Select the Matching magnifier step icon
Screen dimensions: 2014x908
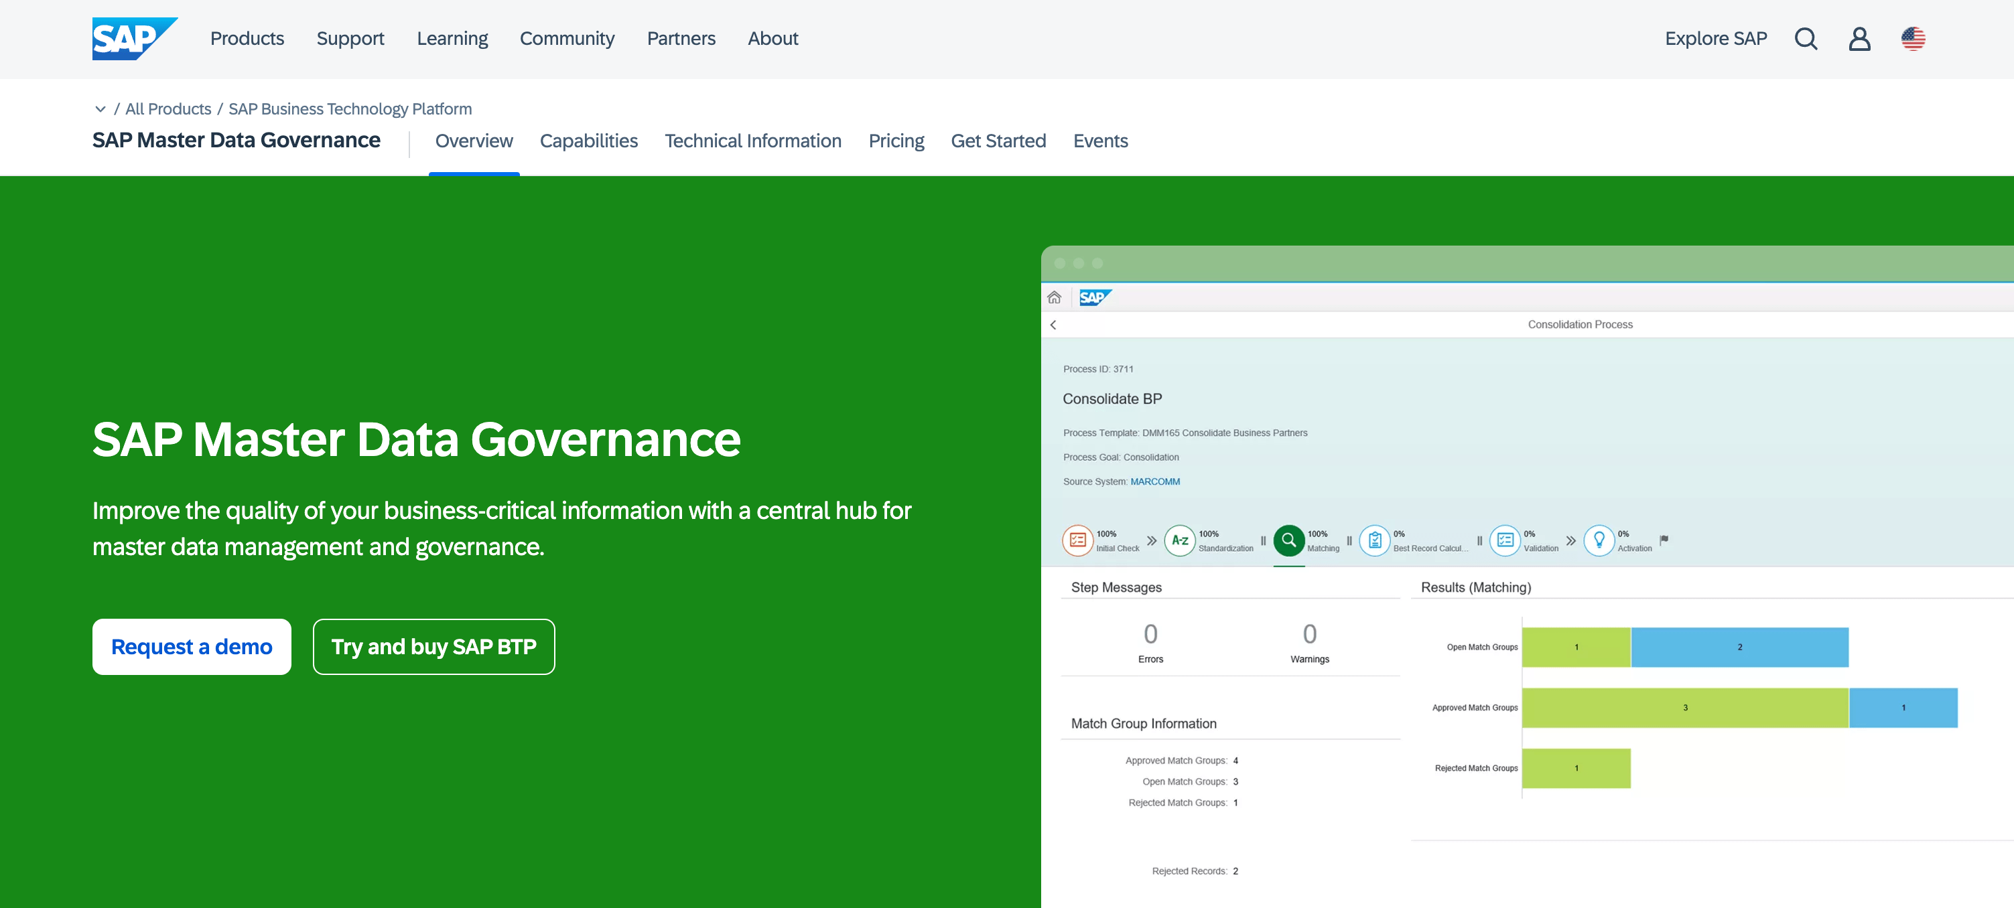[1288, 540]
